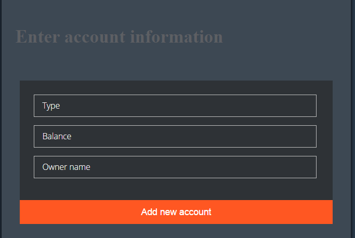Focus the Balance input field
This screenshot has height=238, width=355.
click(x=175, y=136)
